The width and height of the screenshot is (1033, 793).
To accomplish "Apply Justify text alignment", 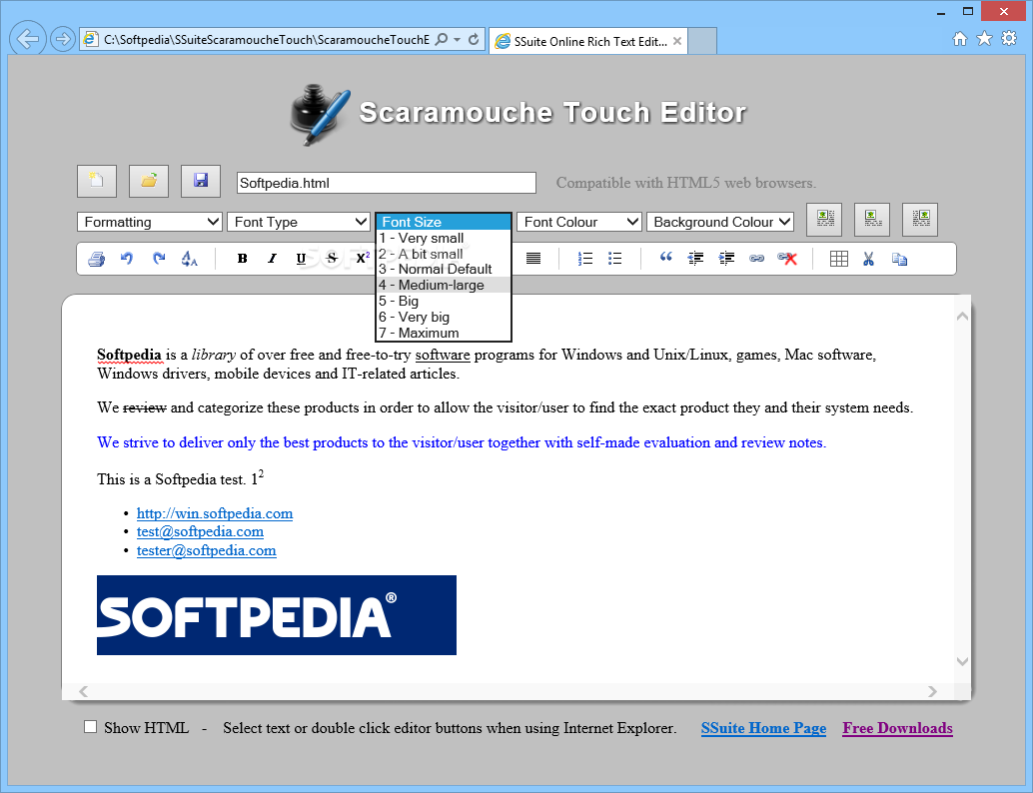I will click(x=533, y=259).
